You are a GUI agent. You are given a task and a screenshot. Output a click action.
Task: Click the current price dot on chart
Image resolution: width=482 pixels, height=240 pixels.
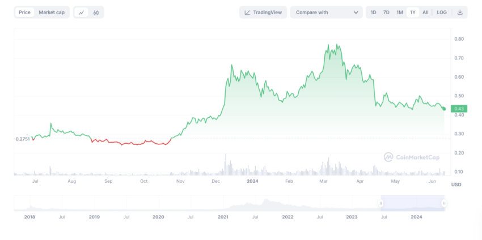(x=443, y=108)
